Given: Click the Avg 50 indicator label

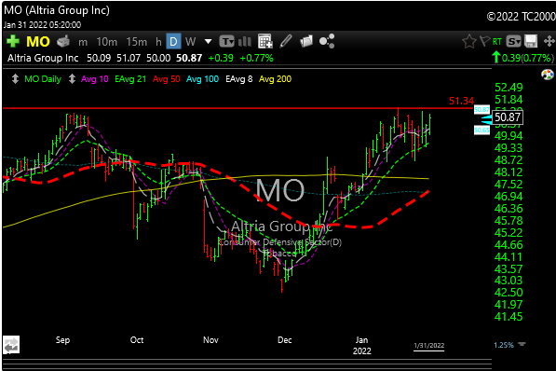Looking at the screenshot, I should tap(167, 79).
